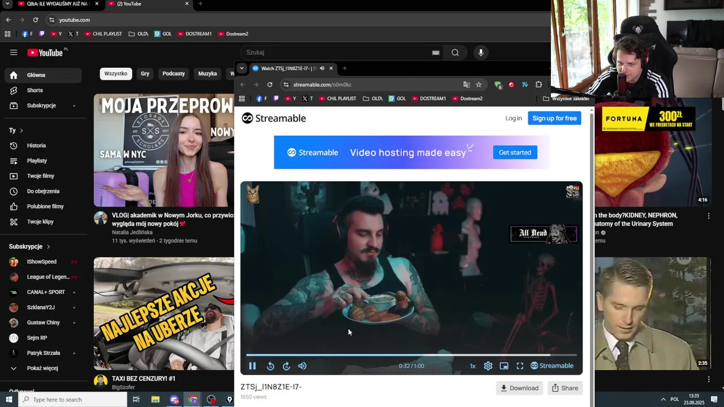The image size is (724, 407).
Task: Click Log in on Streamable
Action: 514,118
